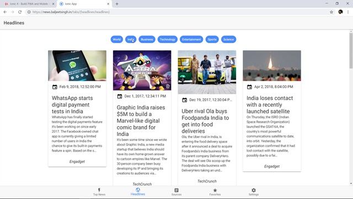
Task: Choose the Entertainment category chip
Action: coord(191,39)
